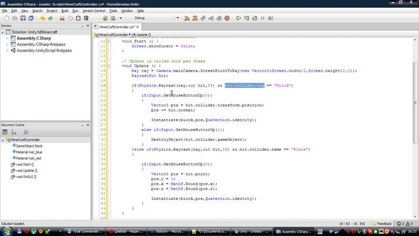The image size is (419, 236).
Task: Click the Step Out debug icon
Action: pos(255,18)
